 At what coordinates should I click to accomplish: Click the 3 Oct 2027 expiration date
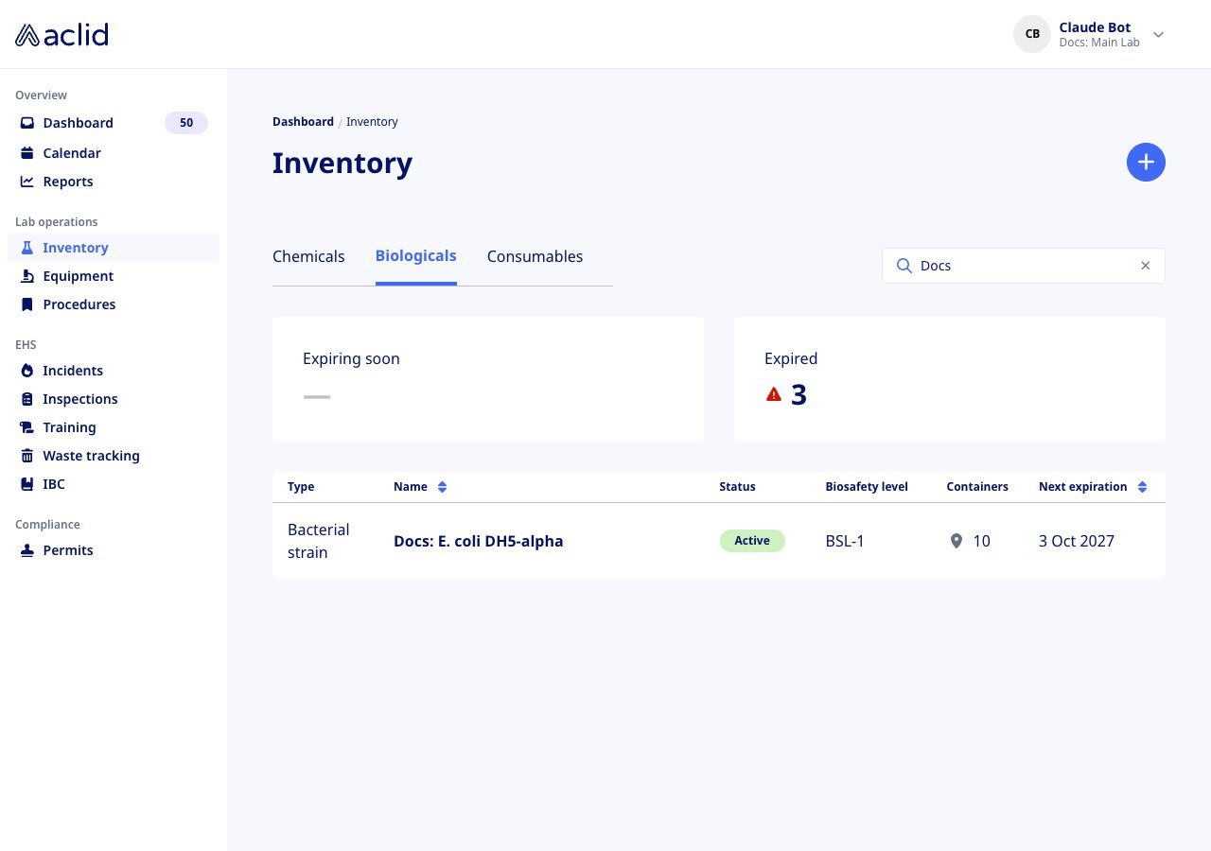[x=1077, y=541]
